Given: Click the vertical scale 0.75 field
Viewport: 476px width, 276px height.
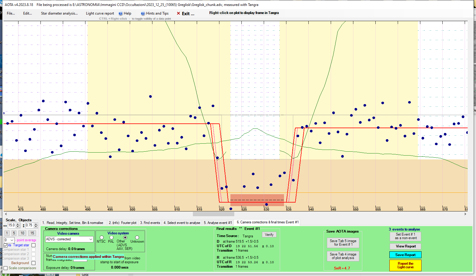Looking at the screenshot, I should click(29, 225).
